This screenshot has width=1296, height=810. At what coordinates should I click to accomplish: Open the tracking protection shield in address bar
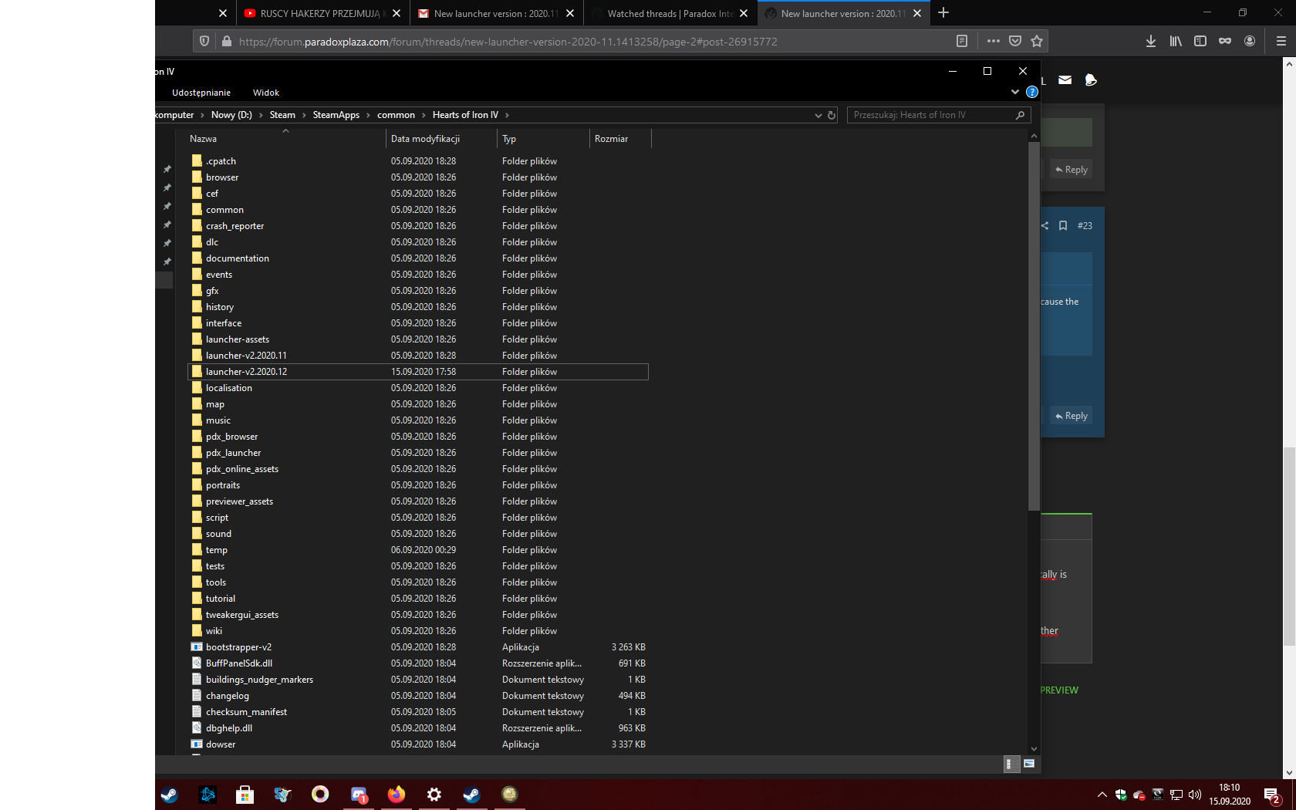click(204, 41)
